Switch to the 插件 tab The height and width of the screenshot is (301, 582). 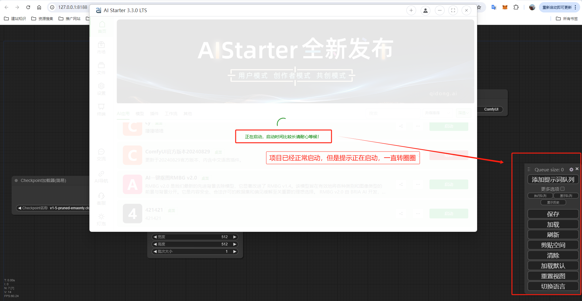pyautogui.click(x=154, y=114)
